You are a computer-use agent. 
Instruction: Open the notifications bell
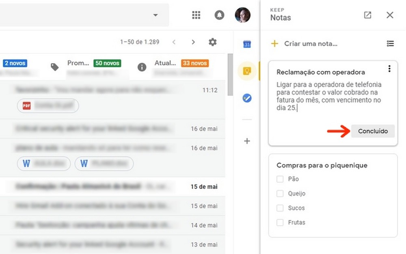click(219, 15)
